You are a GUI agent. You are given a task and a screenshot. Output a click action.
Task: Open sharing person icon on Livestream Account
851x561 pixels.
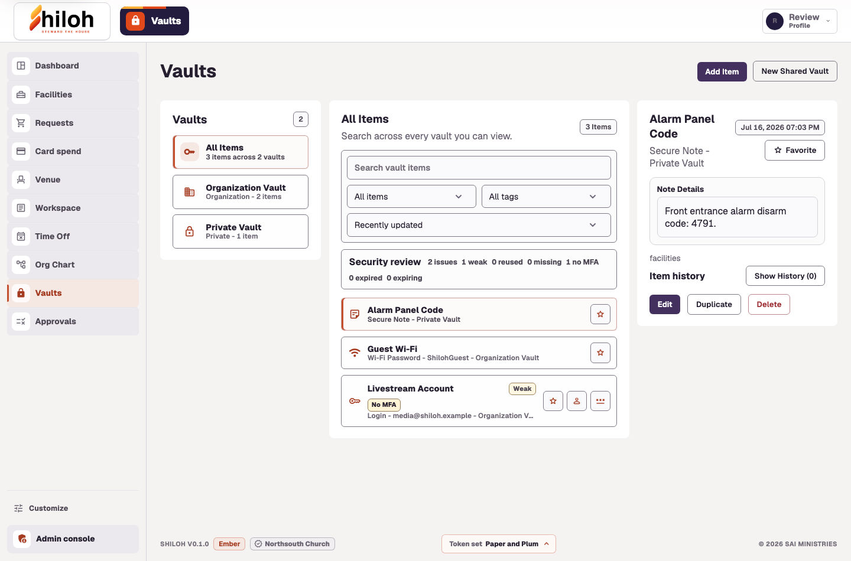577,401
